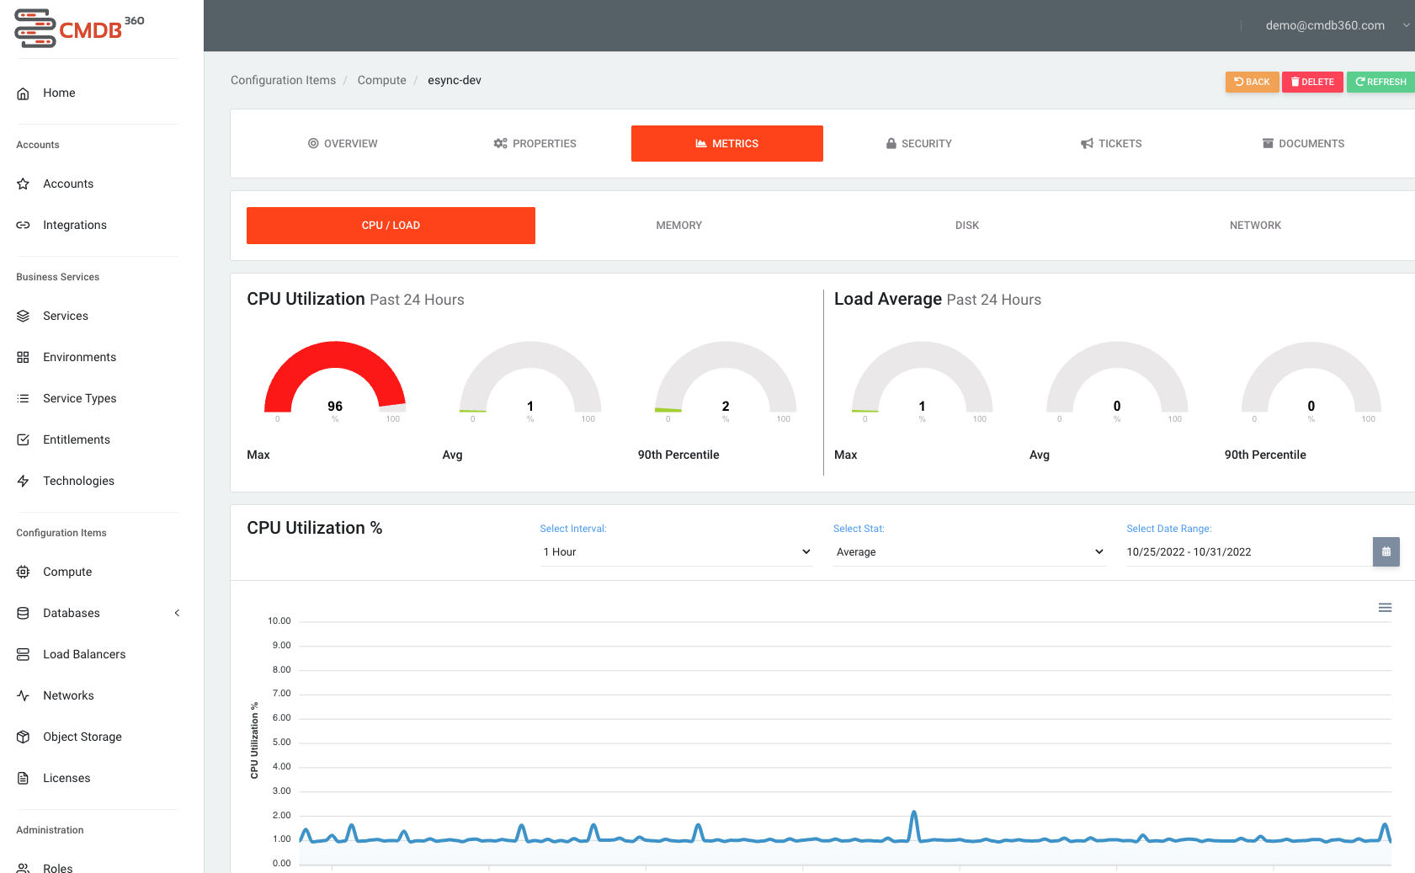Screen dimensions: 1415x873
Task: Expand the Databases submenu chevron
Action: tap(177, 613)
